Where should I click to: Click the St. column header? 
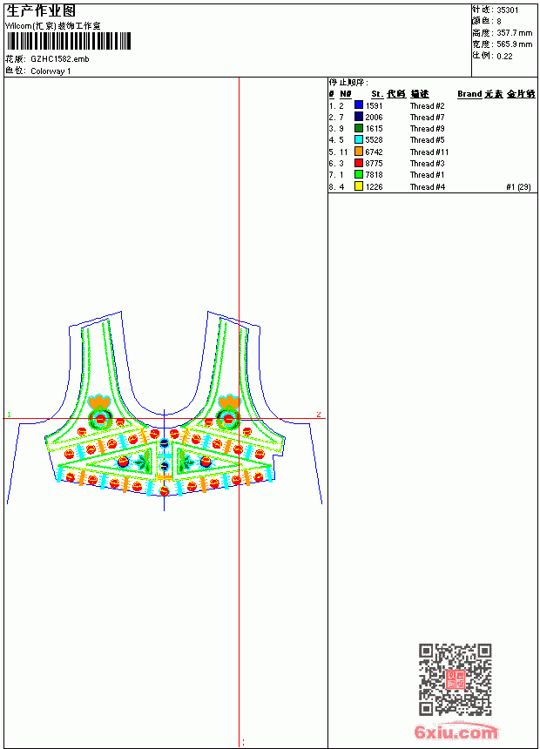[x=377, y=94]
